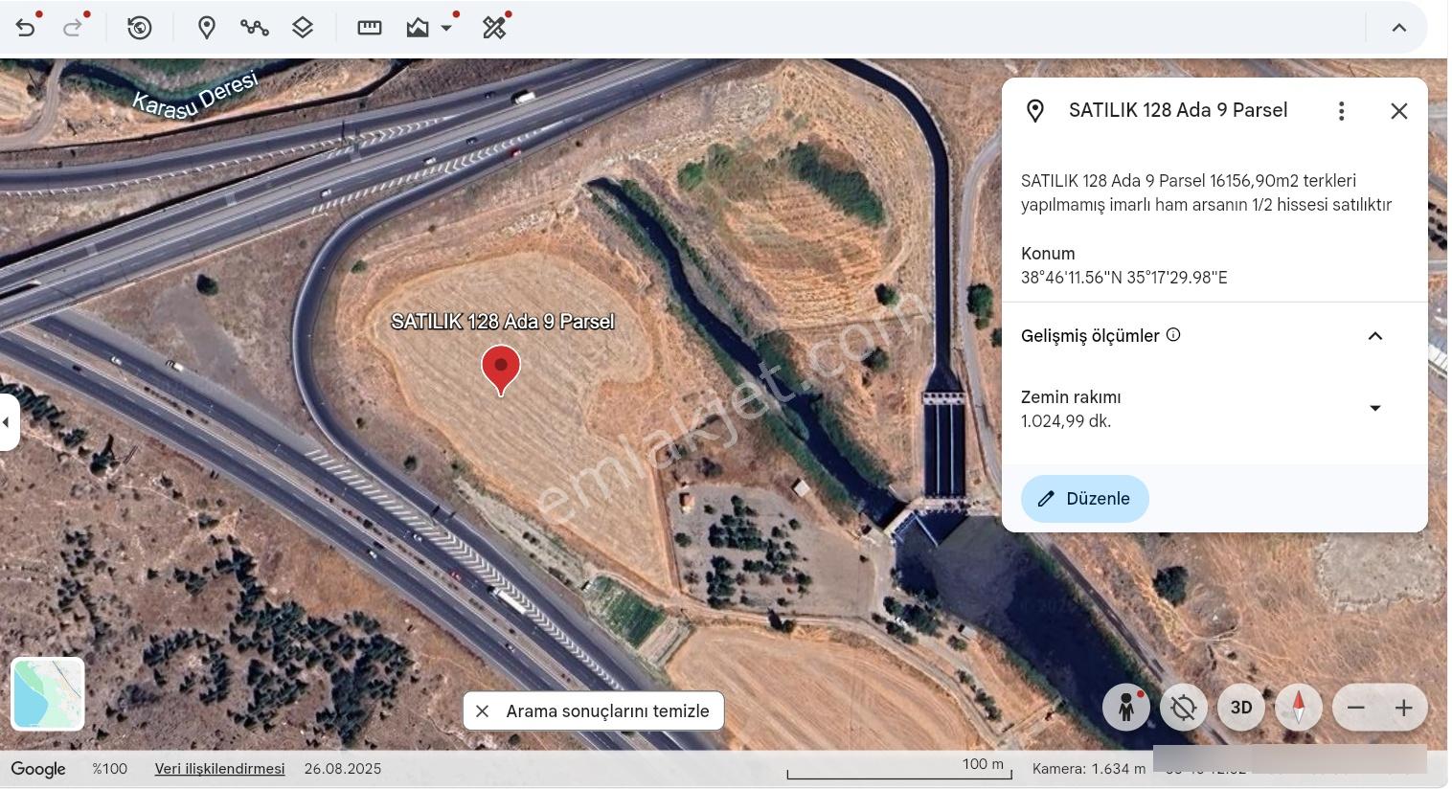The image size is (1452, 789).
Task: Open Veri ilişkilendirmesi link
Action: tap(220, 769)
